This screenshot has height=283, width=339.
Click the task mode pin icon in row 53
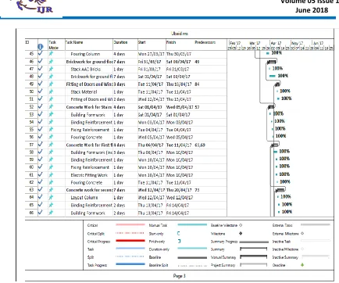51,114
